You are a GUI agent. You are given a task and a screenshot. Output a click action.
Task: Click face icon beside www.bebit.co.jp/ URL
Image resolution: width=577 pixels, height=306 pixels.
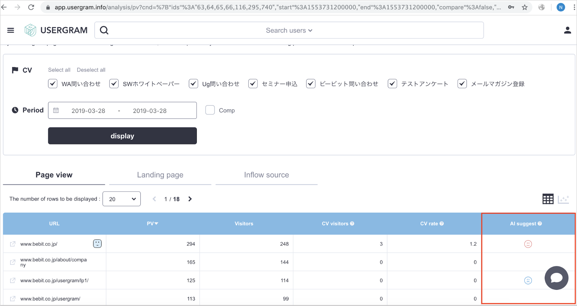[97, 244]
